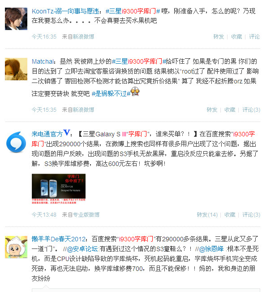This screenshot has width=266, height=292.
Task: Open 评论(3) on Matchal's post
Action: pyautogui.click(x=251, y=110)
